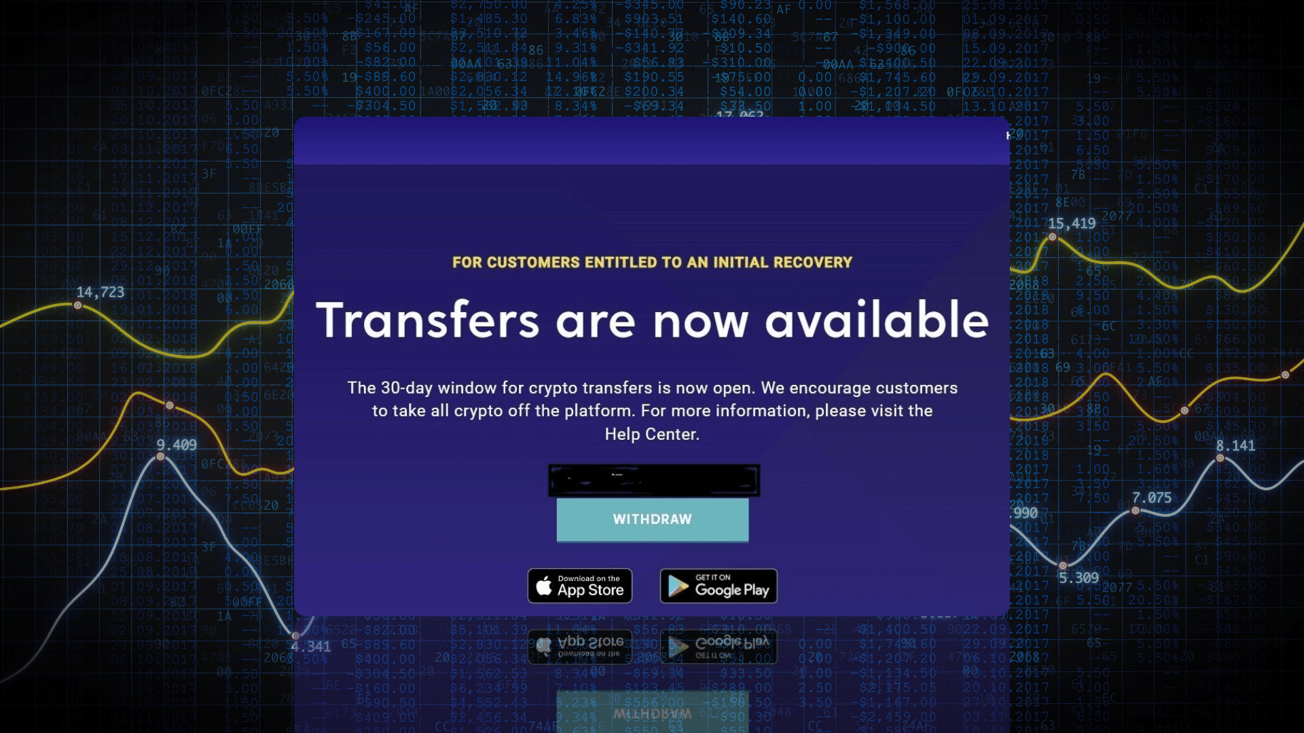
Task: Click the Google Play download icon
Action: (717, 586)
